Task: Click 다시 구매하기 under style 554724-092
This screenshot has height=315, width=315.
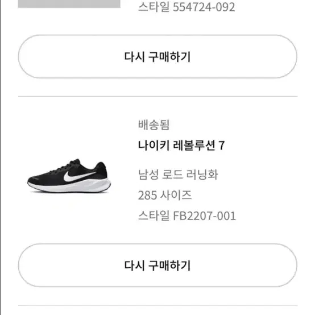Action: coord(157,57)
